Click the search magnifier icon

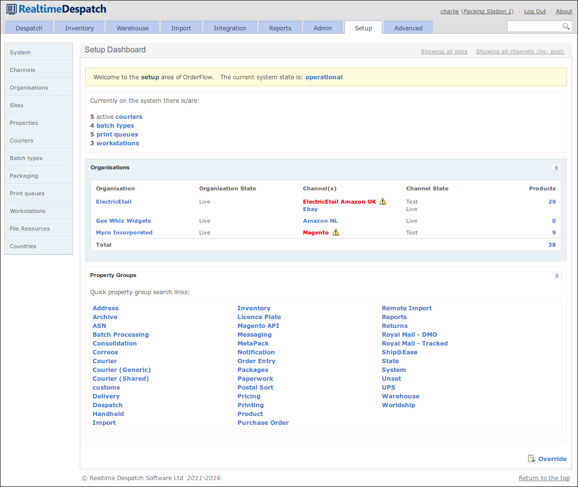[566, 26]
